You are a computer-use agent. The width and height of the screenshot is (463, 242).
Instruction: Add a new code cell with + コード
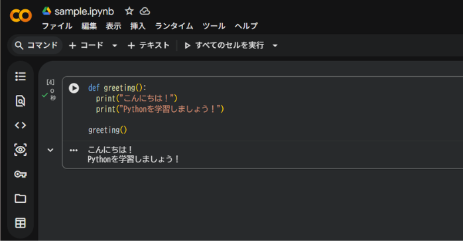tap(86, 46)
